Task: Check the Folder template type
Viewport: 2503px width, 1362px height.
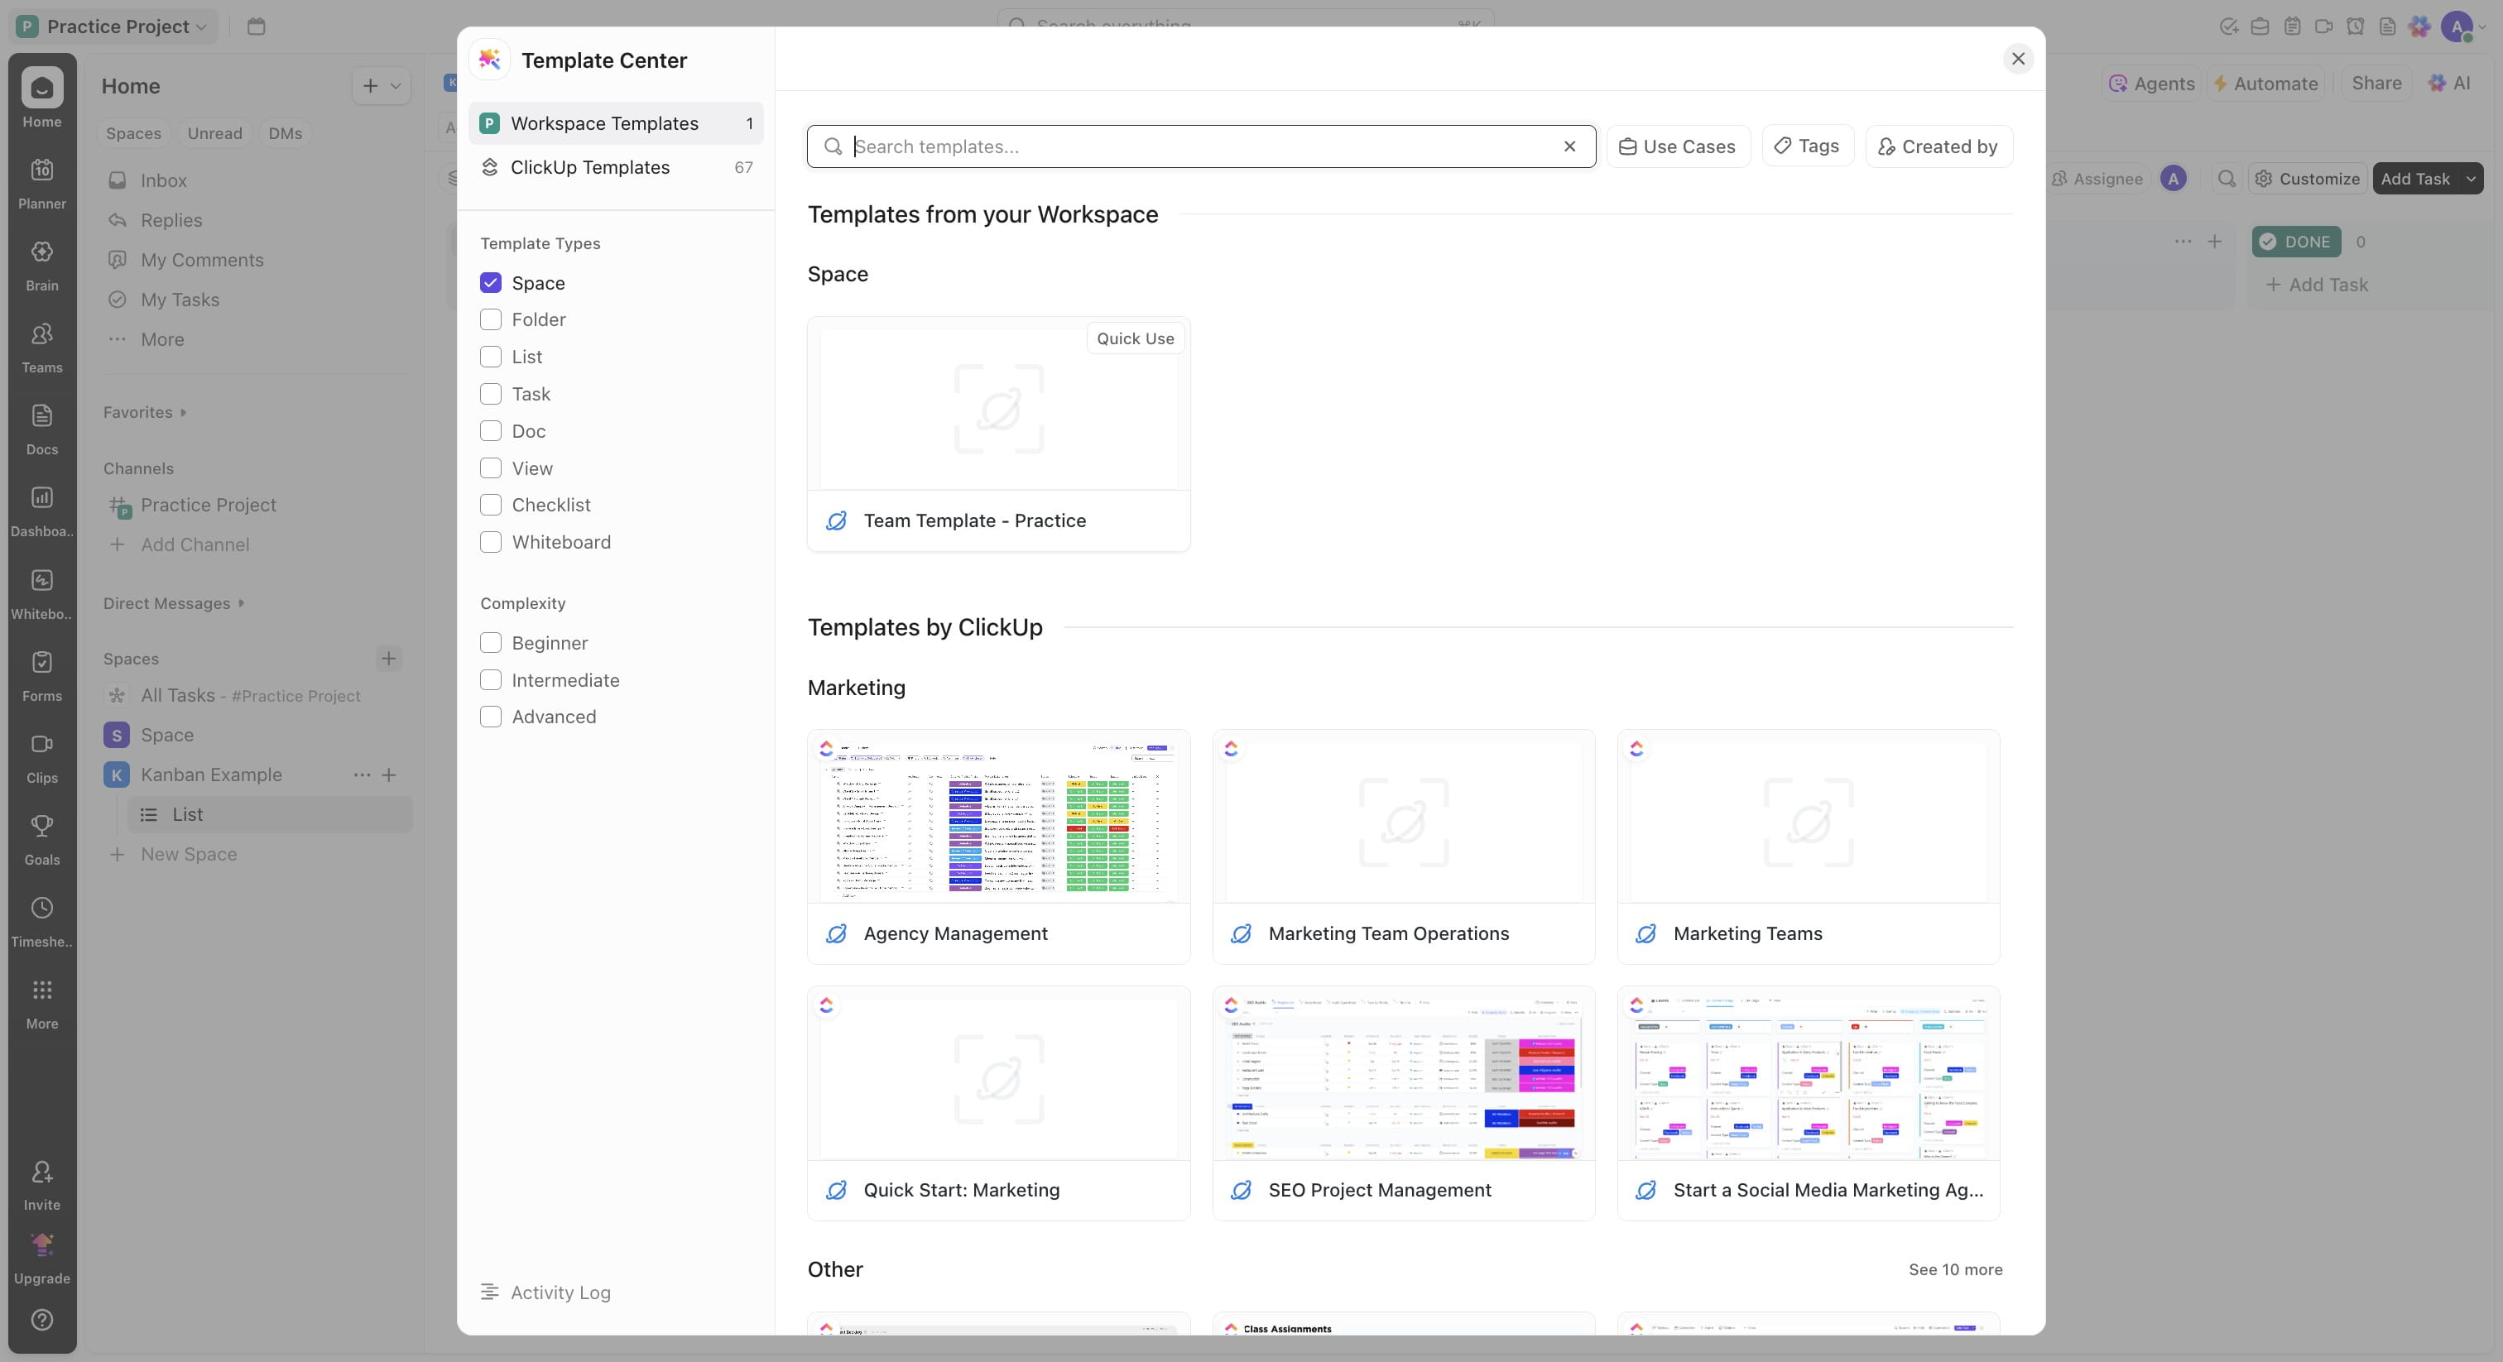Action: 491,319
